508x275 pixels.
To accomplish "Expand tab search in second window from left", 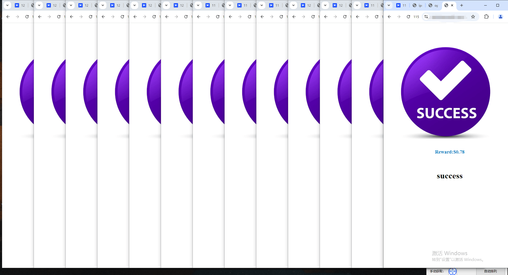I will [39, 5].
